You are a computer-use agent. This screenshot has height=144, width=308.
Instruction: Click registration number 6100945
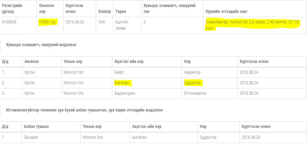pyautogui.click(x=9, y=22)
